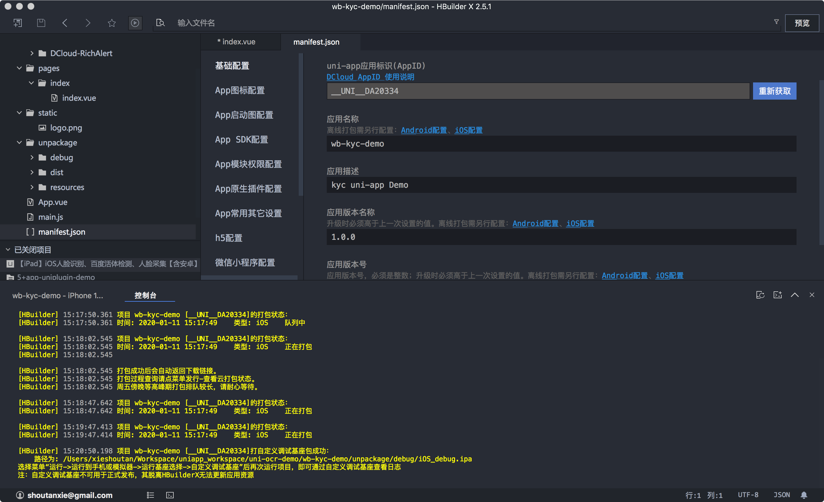This screenshot has width=824, height=502.
Task: Close the console panel with X
Action: (812, 295)
